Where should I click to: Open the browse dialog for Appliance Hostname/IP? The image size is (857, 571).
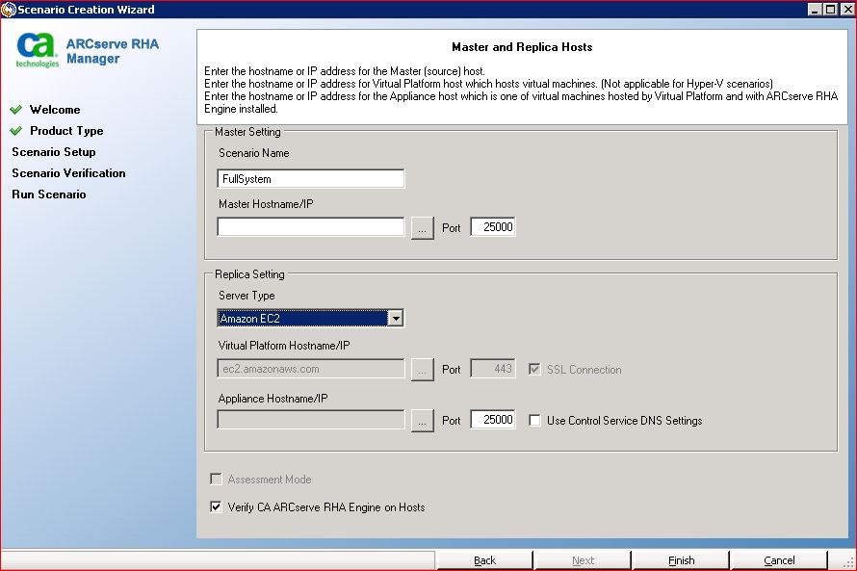pos(422,419)
